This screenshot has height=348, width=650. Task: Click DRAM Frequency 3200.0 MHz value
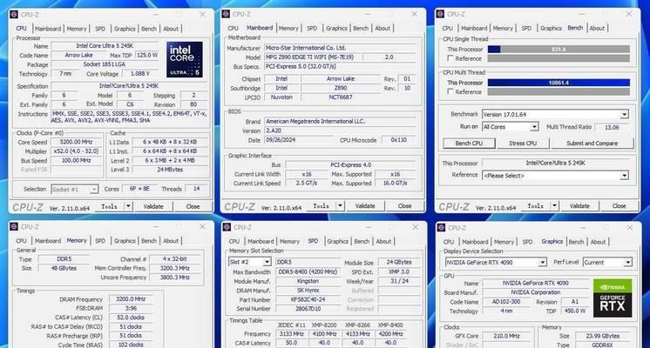(131, 298)
